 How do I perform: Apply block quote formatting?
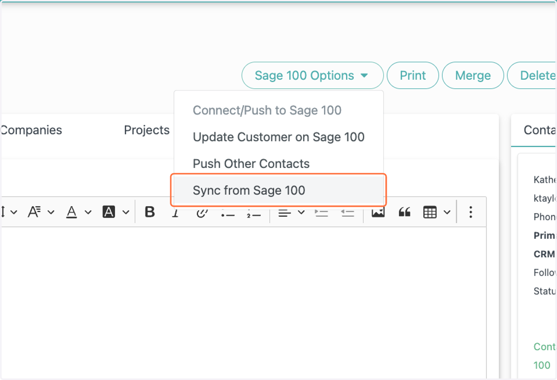405,212
